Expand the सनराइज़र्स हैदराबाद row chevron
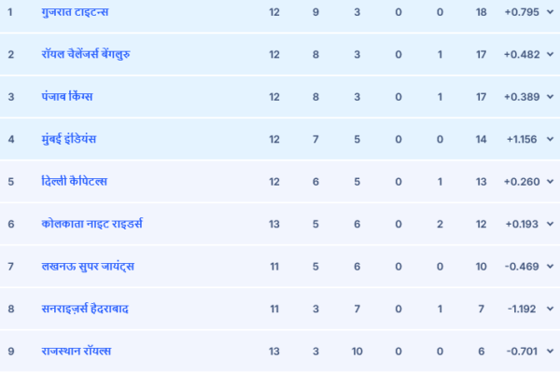Image resolution: width=560 pixels, height=373 pixels. [550, 309]
